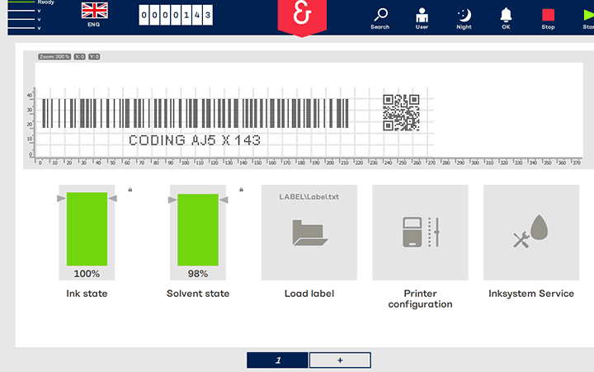
Task: Open the User account menu
Action: (x=422, y=16)
